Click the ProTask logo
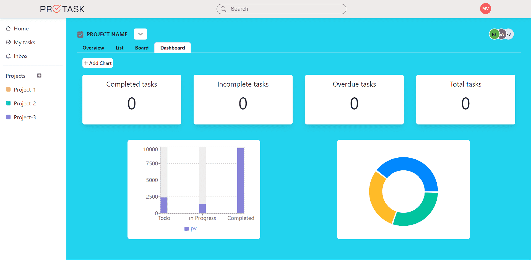This screenshot has height=260, width=531. [62, 9]
